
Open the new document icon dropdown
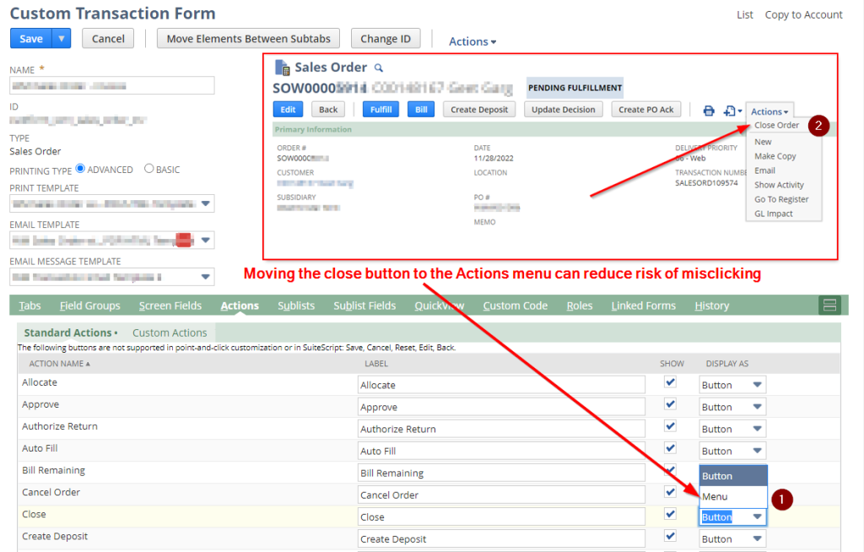[x=732, y=111]
